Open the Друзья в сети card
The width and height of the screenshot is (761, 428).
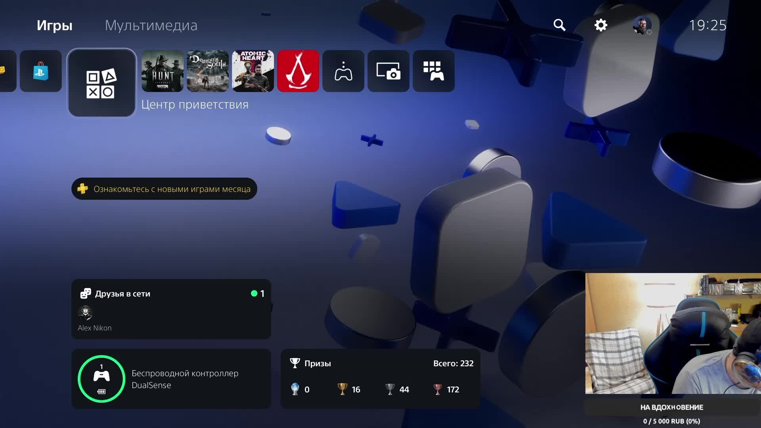pyautogui.click(x=171, y=294)
